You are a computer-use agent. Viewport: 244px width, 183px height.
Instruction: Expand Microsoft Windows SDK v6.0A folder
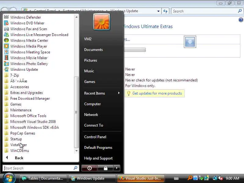pyautogui.click(x=31, y=127)
